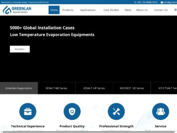Image resolution: width=177 pixels, height=133 pixels.
Task: Click the phone number link
Action: (147, 2)
